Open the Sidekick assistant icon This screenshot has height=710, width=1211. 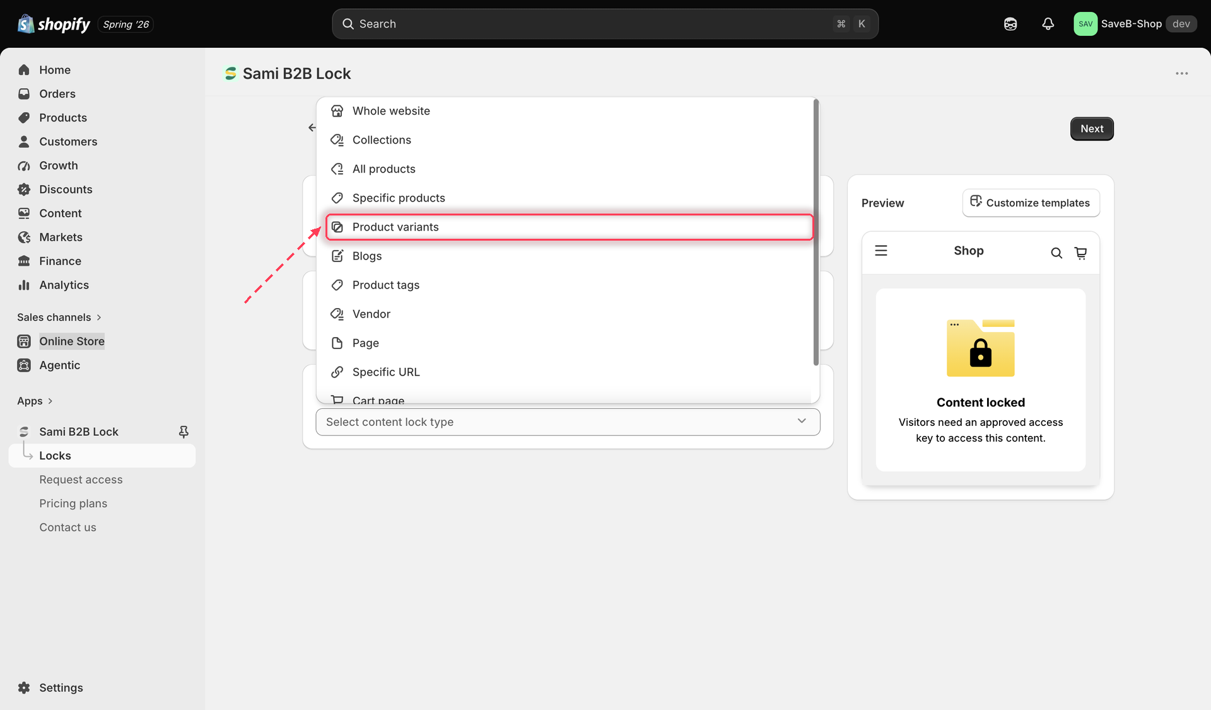(x=1010, y=24)
